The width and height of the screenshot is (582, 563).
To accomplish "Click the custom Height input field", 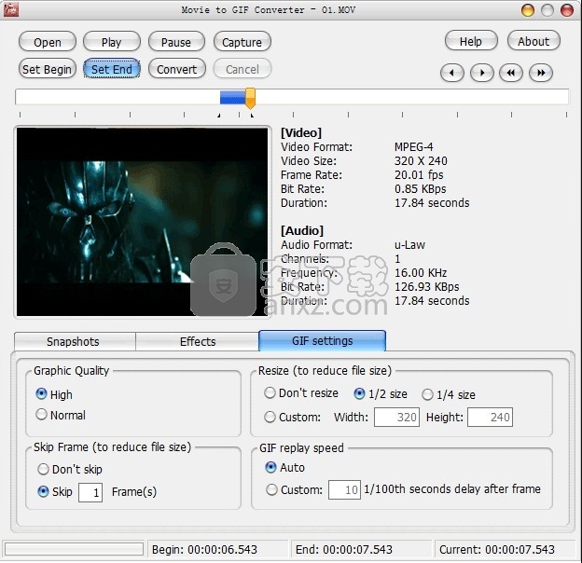I will (x=490, y=418).
